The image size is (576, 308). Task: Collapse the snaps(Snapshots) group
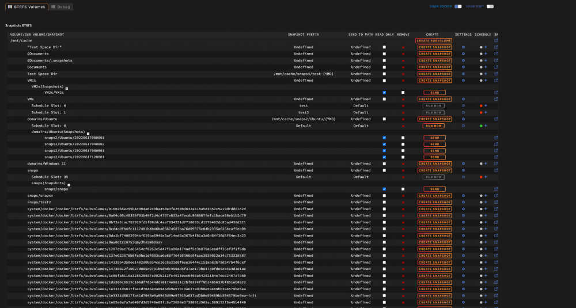pyautogui.click(x=69, y=185)
